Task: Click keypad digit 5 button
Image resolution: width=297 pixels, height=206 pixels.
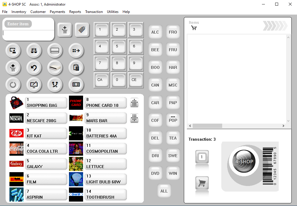Action: pyautogui.click(x=118, y=46)
